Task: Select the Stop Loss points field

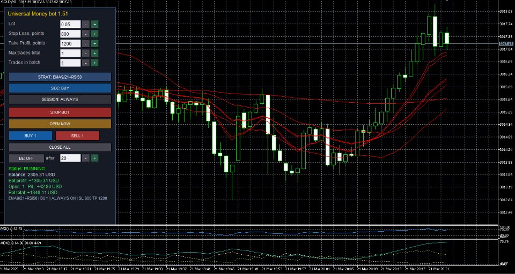Action: pyautogui.click(x=70, y=34)
